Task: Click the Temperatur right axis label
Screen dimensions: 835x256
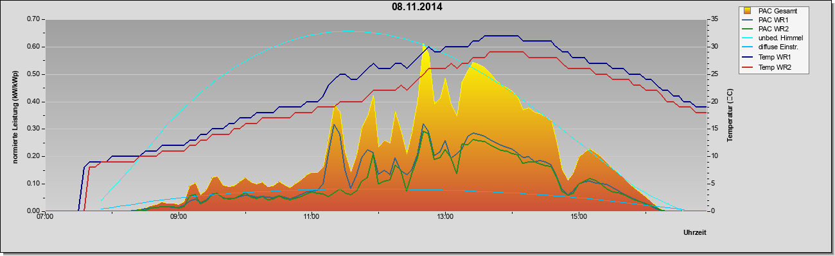Action: coord(730,116)
